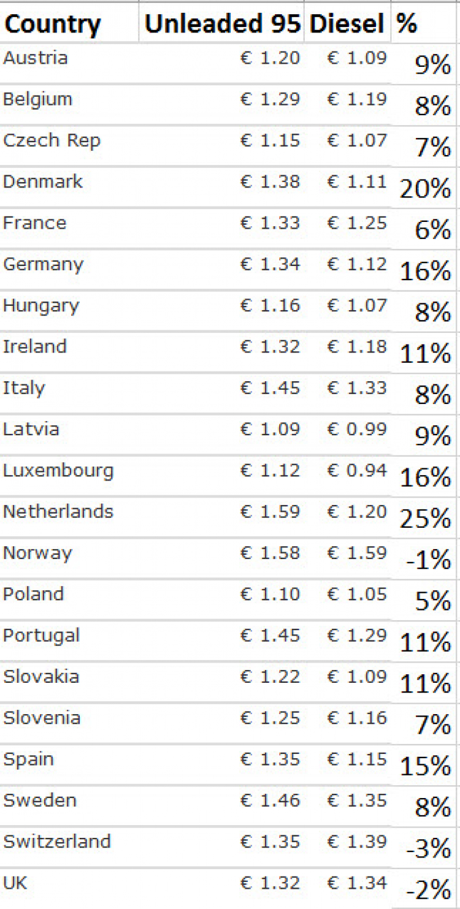
Task: Select the Unleaded 95 column header
Action: point(222,23)
